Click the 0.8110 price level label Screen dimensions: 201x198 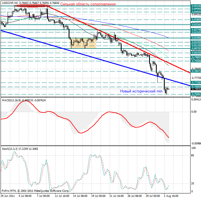pos(196,46)
